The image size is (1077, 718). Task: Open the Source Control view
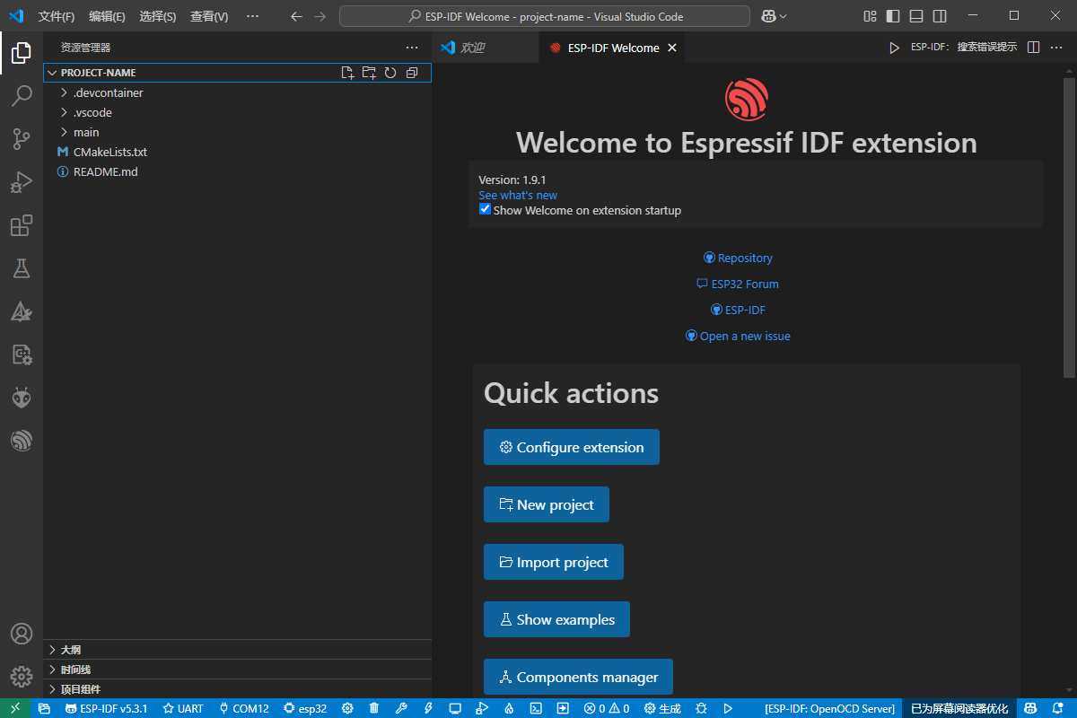(x=22, y=139)
